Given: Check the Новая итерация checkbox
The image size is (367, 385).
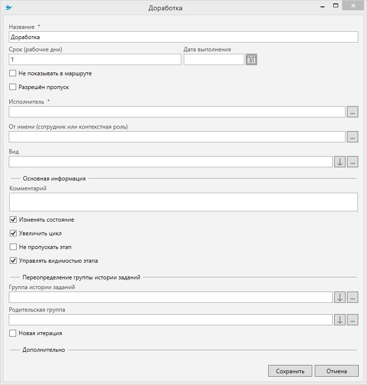Looking at the screenshot, I should pyautogui.click(x=13, y=333).
